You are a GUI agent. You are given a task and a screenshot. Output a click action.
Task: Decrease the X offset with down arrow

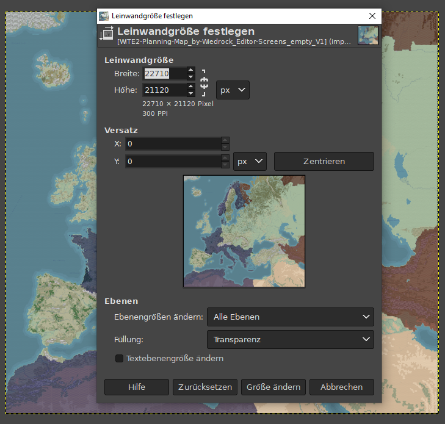tap(225, 147)
